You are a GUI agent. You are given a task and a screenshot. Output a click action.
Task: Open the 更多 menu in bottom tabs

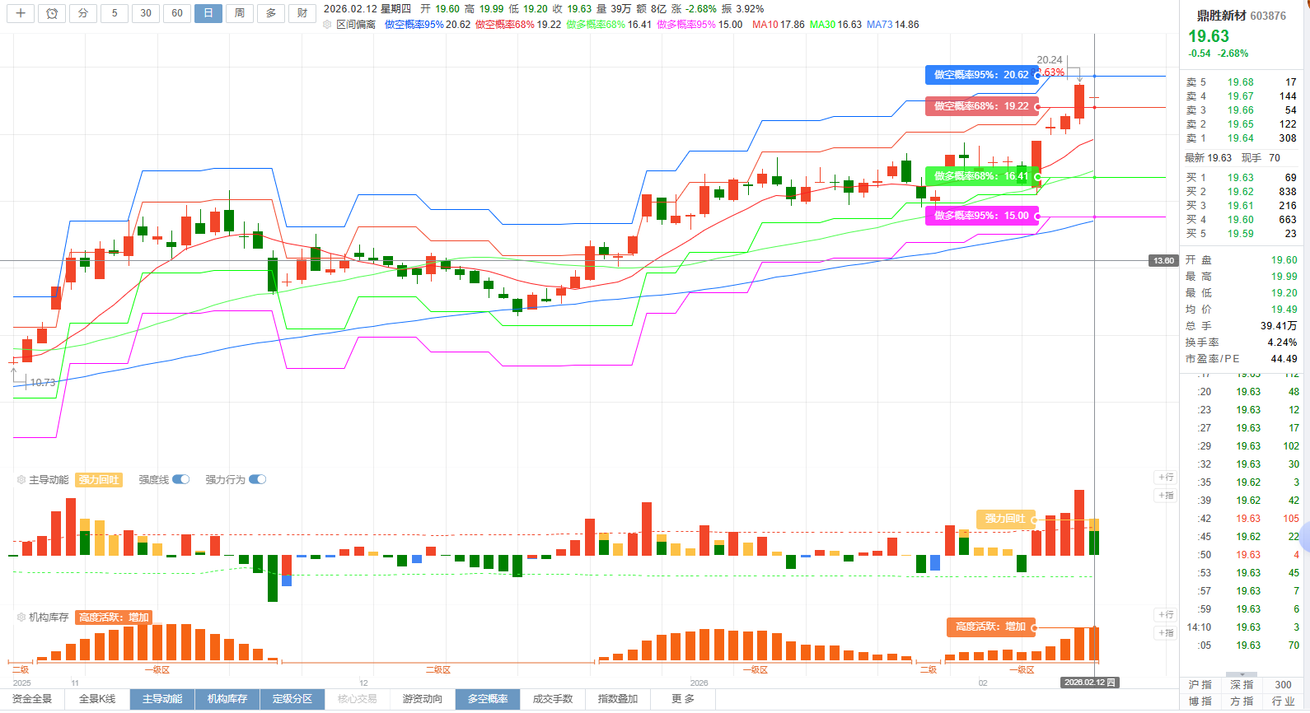683,699
